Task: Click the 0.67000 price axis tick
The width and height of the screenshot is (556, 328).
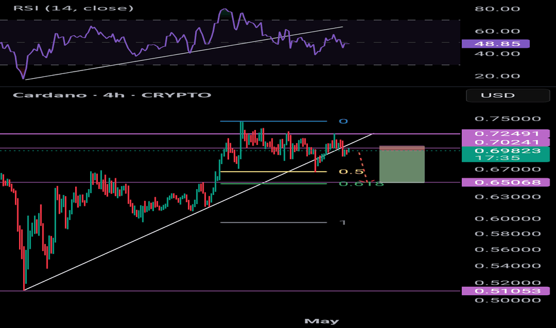Action: [508, 169]
